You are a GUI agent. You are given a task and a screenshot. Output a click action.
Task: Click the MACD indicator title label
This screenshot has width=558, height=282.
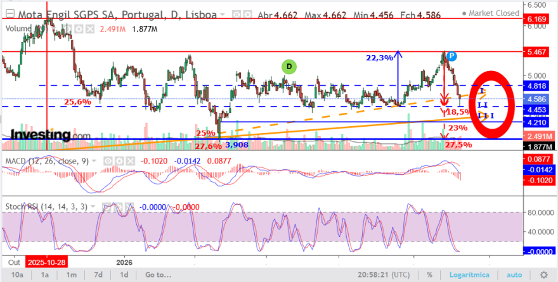pyautogui.click(x=46, y=161)
